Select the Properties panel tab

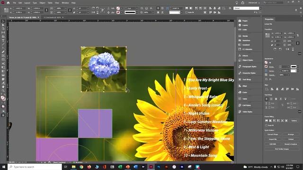tap(269, 19)
